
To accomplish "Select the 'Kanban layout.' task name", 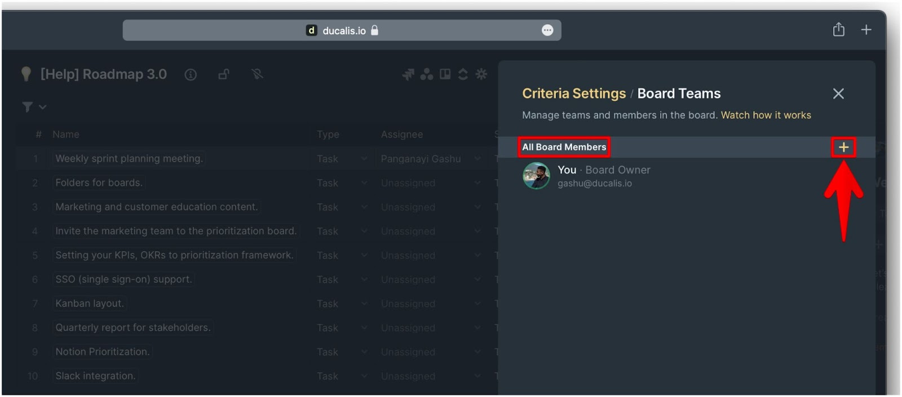I will tap(90, 304).
